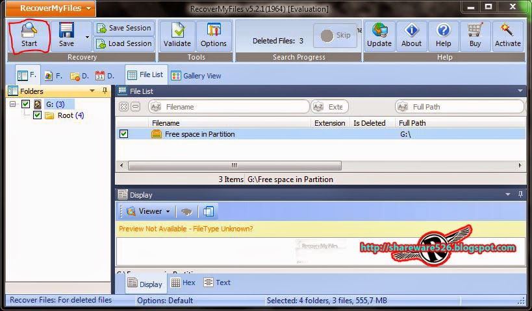
Task: Open the File List panel dropdown arrow
Action: [x=520, y=91]
